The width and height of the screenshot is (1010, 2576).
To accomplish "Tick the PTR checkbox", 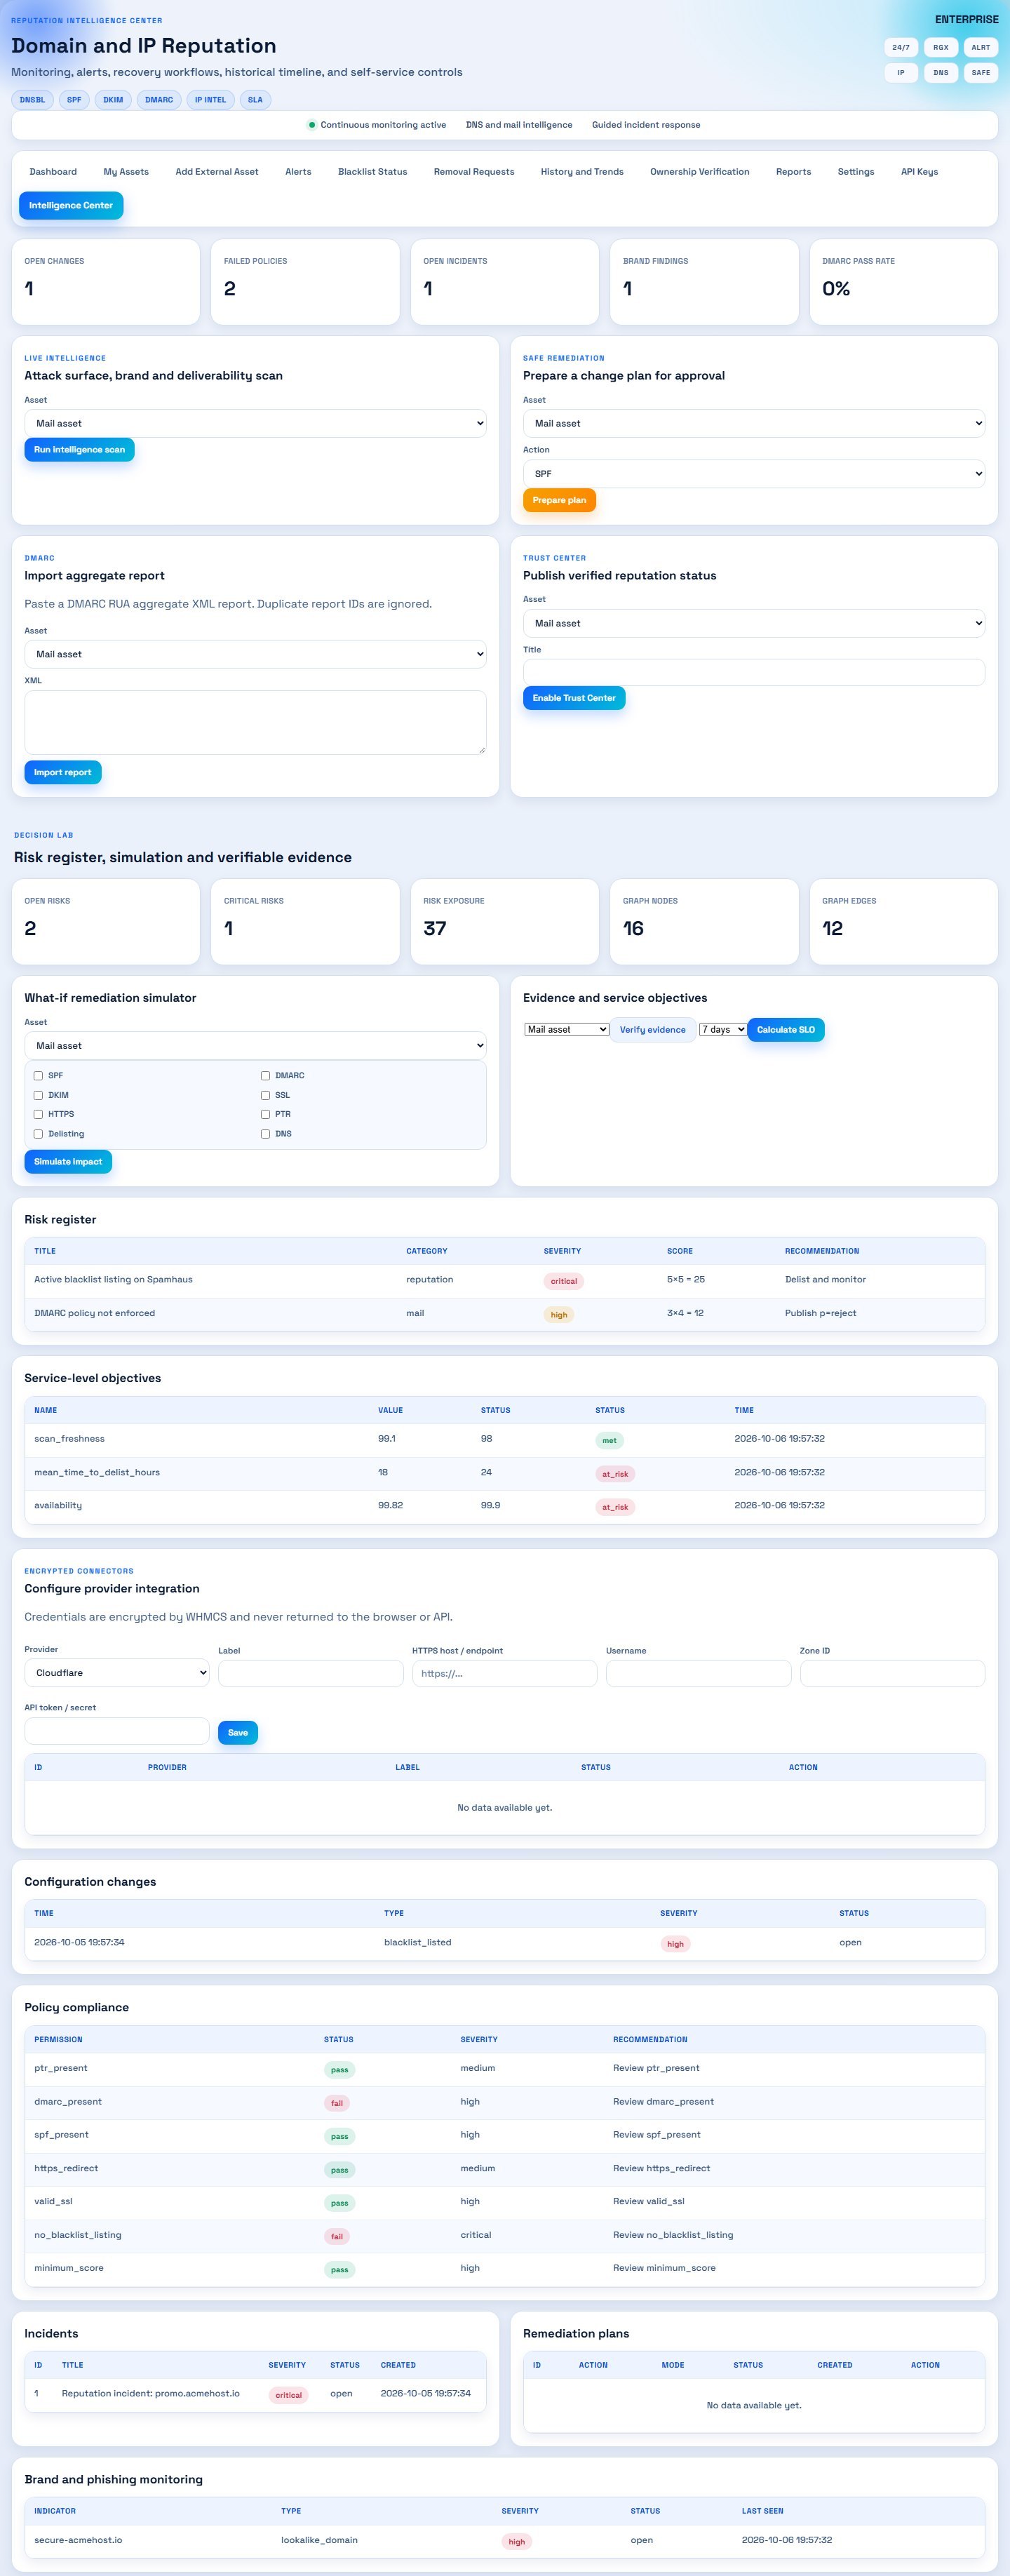I will point(265,1114).
